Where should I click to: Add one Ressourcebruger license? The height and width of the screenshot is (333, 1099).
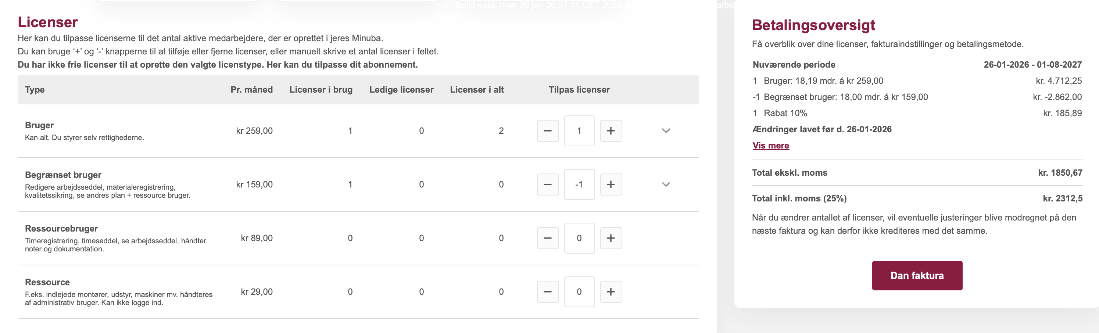(611, 238)
